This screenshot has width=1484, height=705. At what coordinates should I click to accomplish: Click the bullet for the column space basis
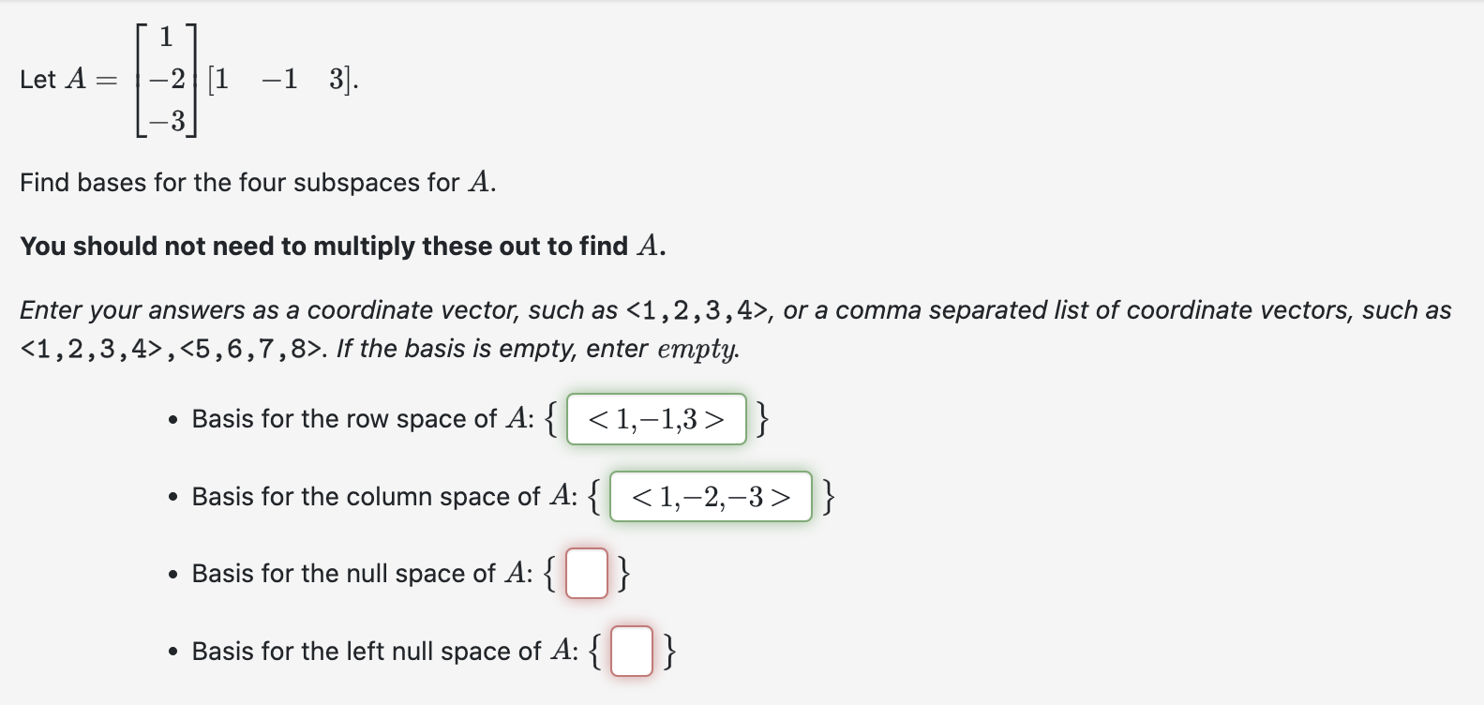click(x=172, y=497)
